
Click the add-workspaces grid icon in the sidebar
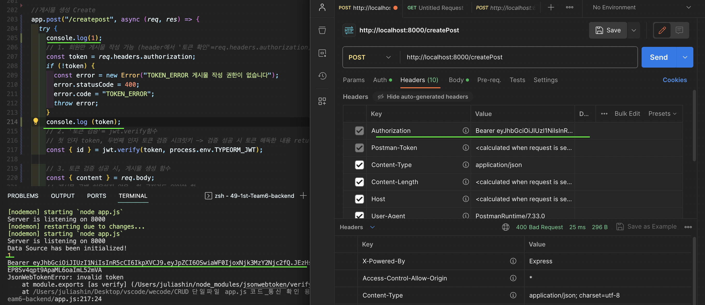(x=322, y=101)
